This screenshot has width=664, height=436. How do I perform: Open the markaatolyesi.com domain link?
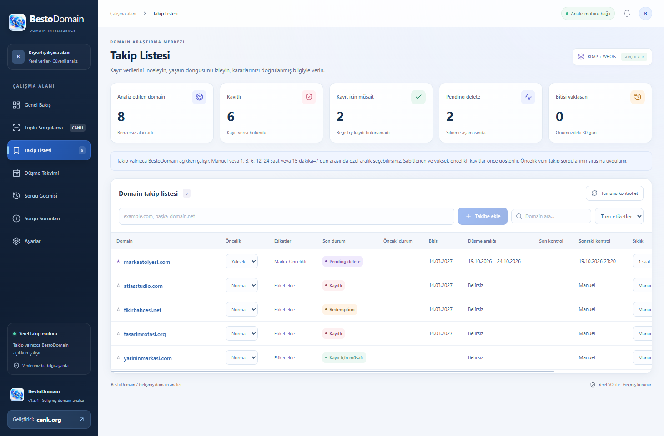147,262
